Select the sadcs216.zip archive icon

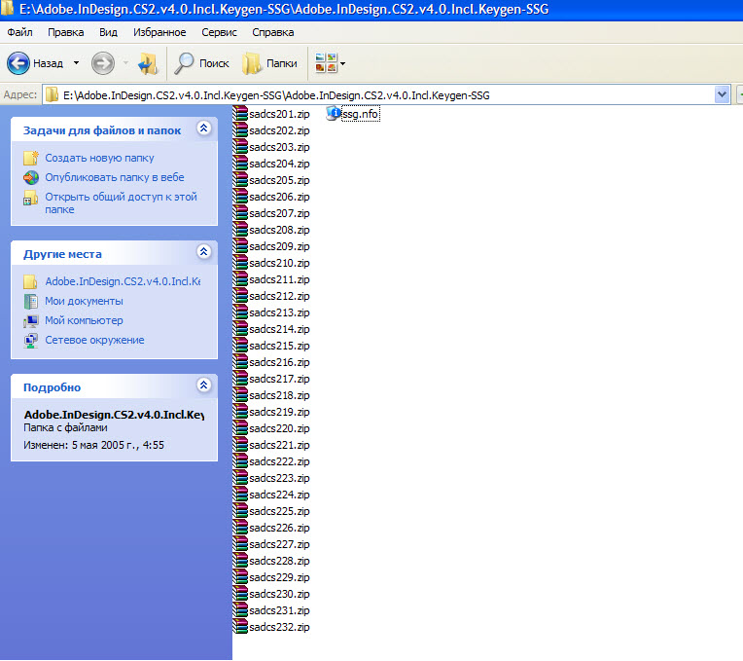[x=240, y=362]
